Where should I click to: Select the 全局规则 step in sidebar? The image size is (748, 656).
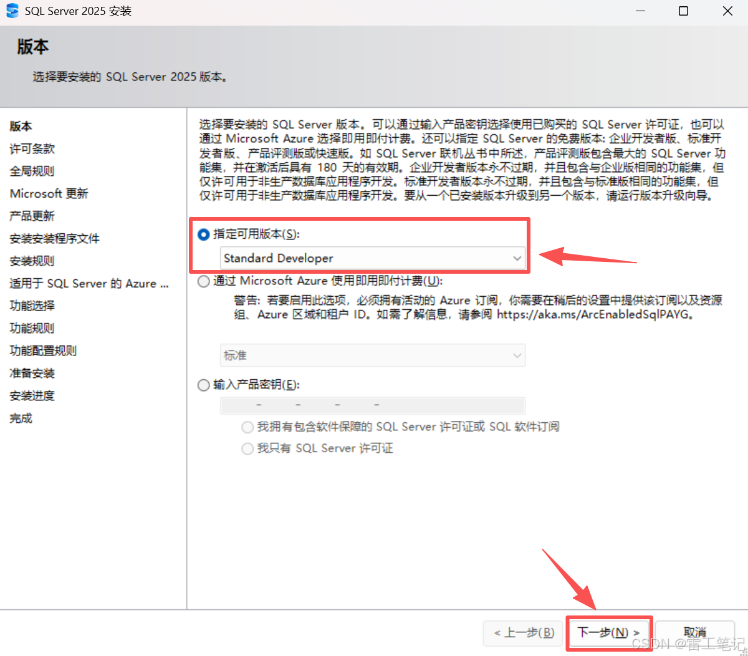coord(32,171)
